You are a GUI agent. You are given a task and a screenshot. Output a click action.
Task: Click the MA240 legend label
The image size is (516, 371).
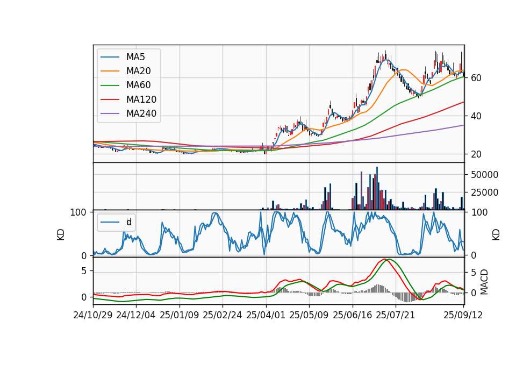point(141,113)
